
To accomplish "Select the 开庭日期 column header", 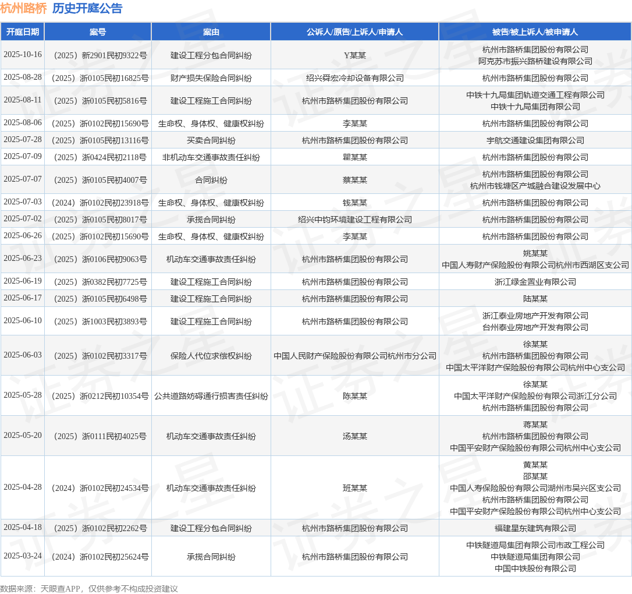I will [23, 32].
